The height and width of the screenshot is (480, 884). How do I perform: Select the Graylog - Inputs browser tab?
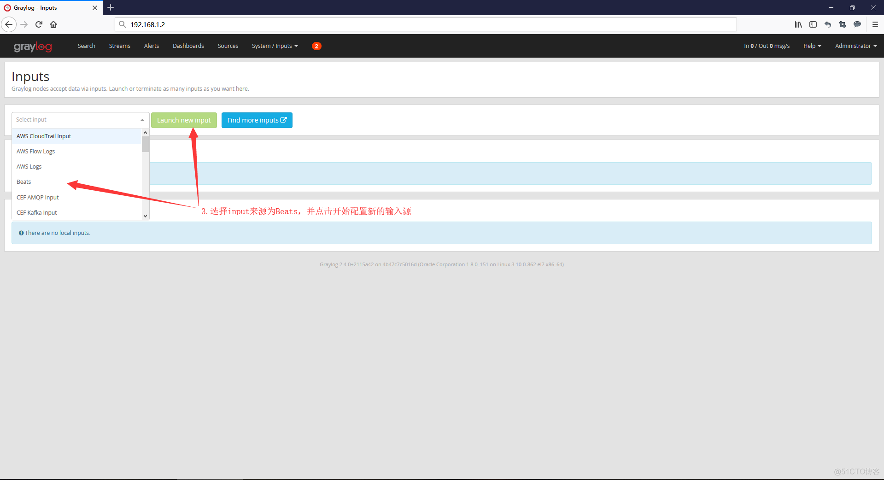coord(51,8)
